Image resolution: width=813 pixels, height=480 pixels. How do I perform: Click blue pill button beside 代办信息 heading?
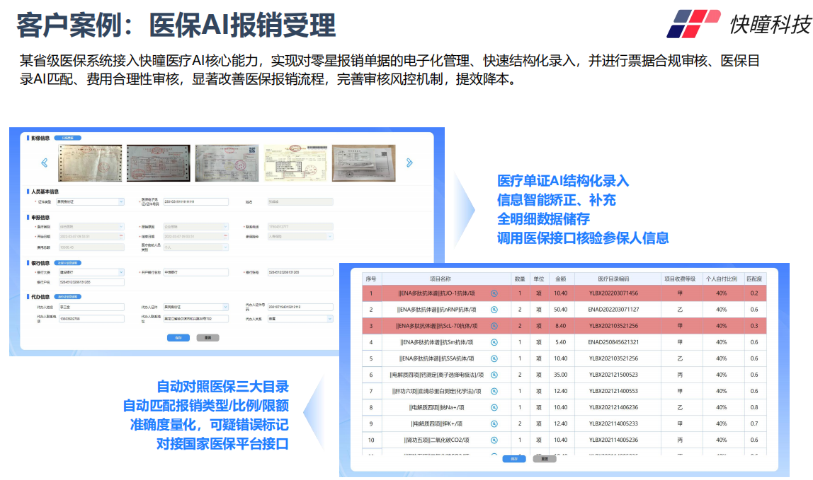[x=67, y=297]
